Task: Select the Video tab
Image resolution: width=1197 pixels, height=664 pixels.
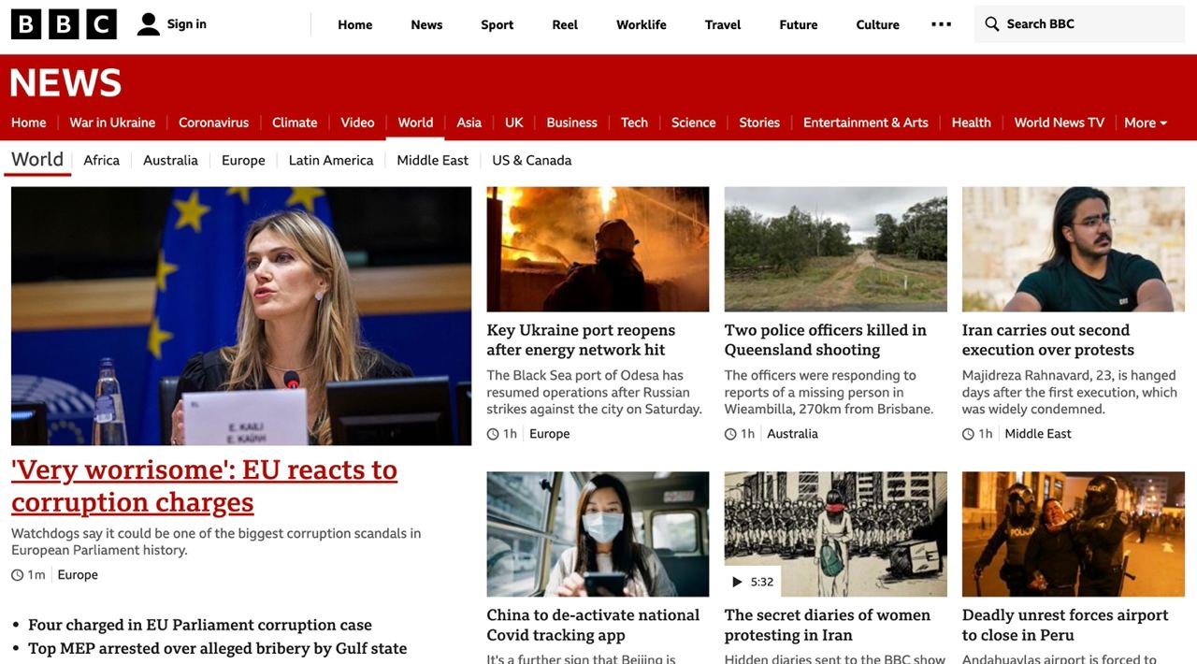Action: pos(357,123)
